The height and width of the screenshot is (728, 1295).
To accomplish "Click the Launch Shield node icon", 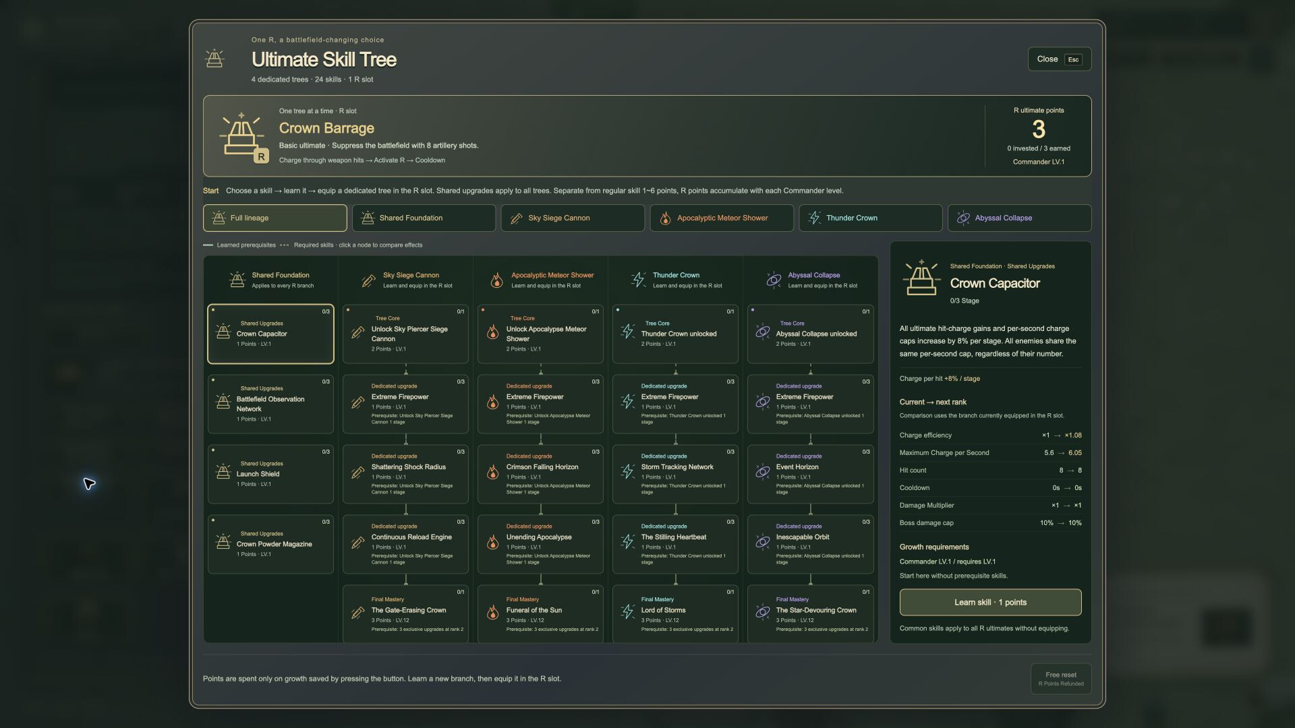I will (223, 471).
